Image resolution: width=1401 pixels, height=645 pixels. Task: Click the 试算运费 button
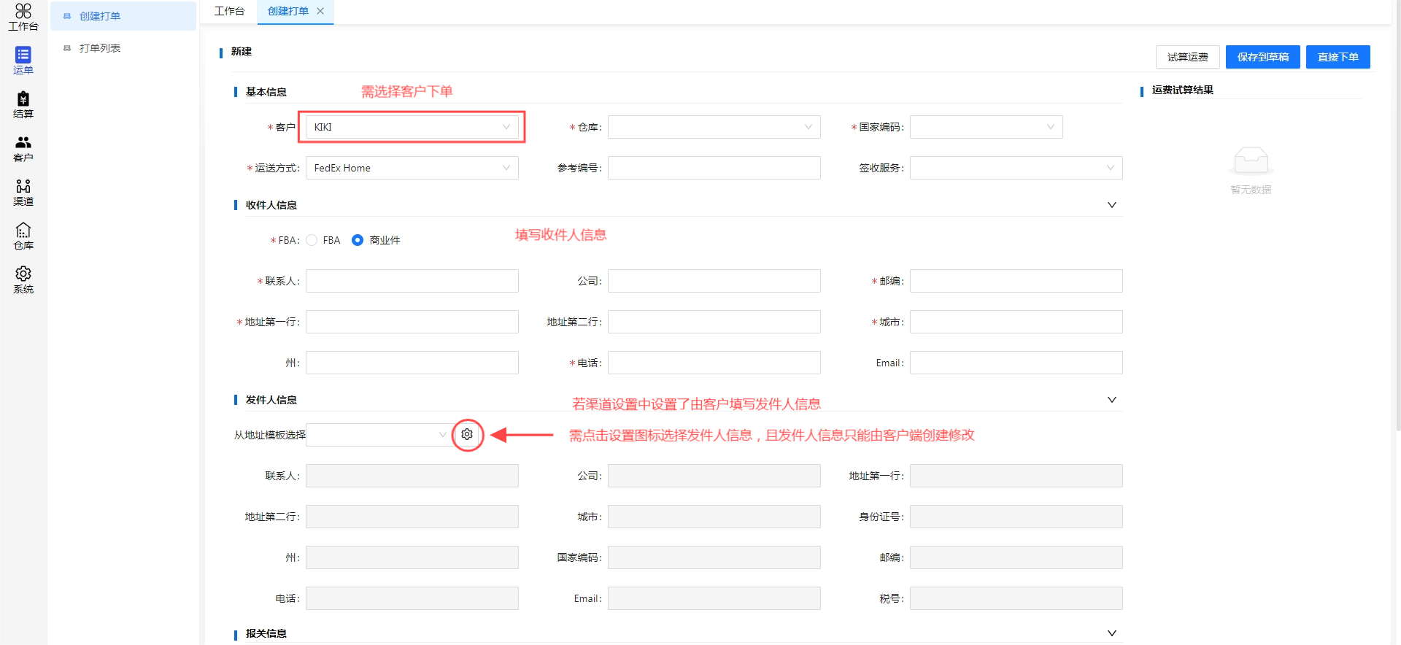1187,57
